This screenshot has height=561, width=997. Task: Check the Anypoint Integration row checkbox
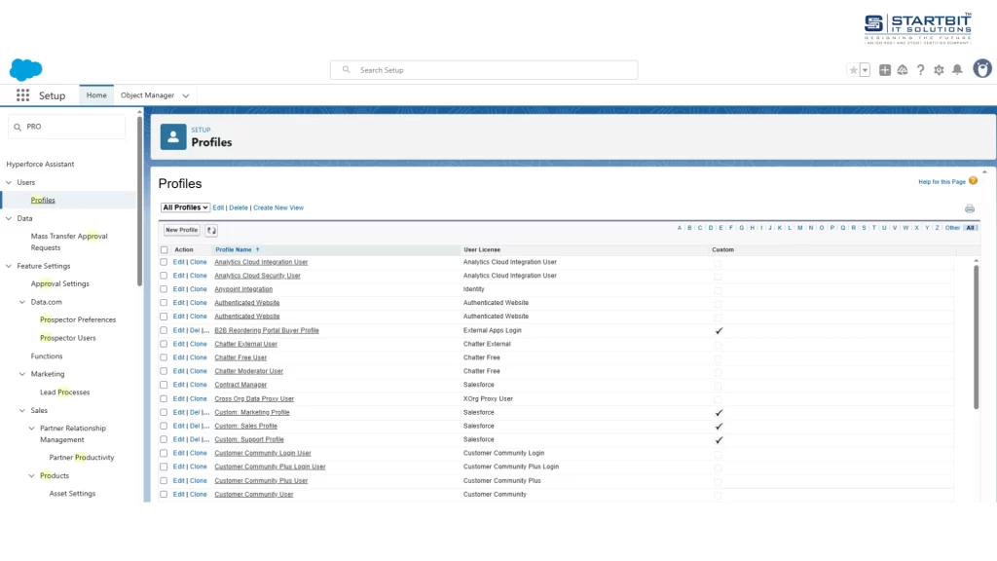pos(164,289)
